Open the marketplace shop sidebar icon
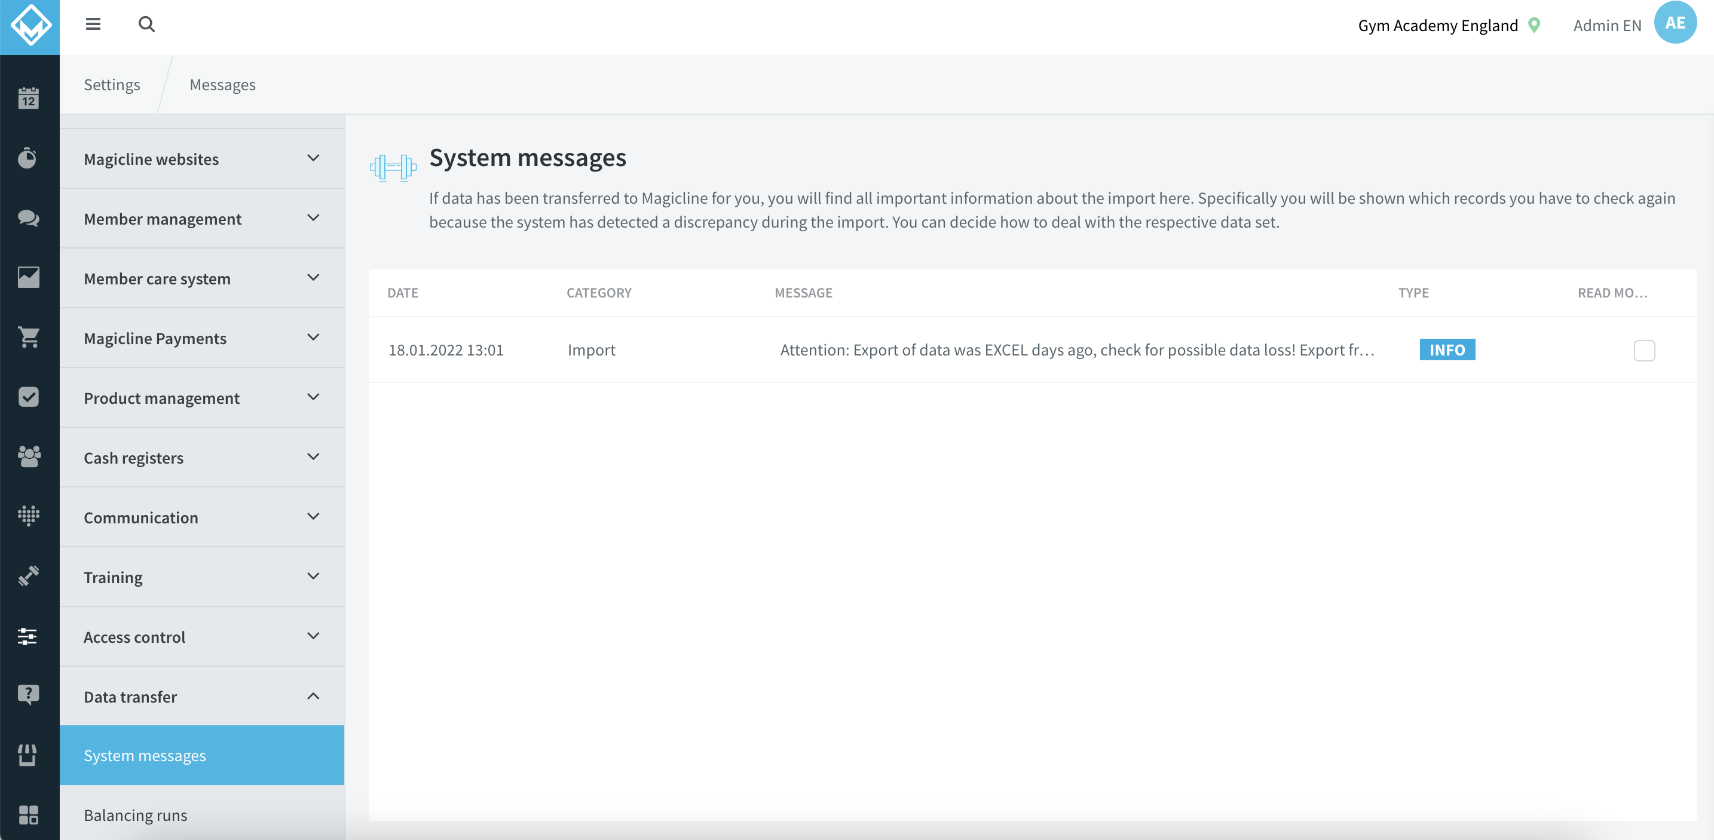The width and height of the screenshot is (1714, 840). click(27, 755)
